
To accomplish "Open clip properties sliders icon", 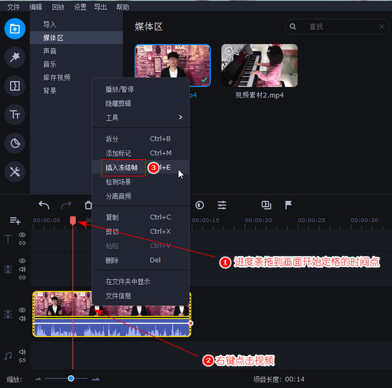I will point(221,205).
